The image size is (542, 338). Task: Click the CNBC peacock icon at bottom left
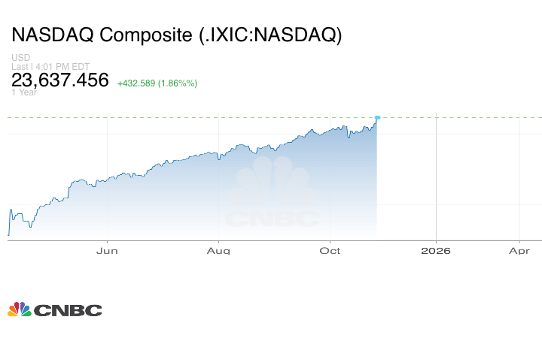(x=19, y=309)
